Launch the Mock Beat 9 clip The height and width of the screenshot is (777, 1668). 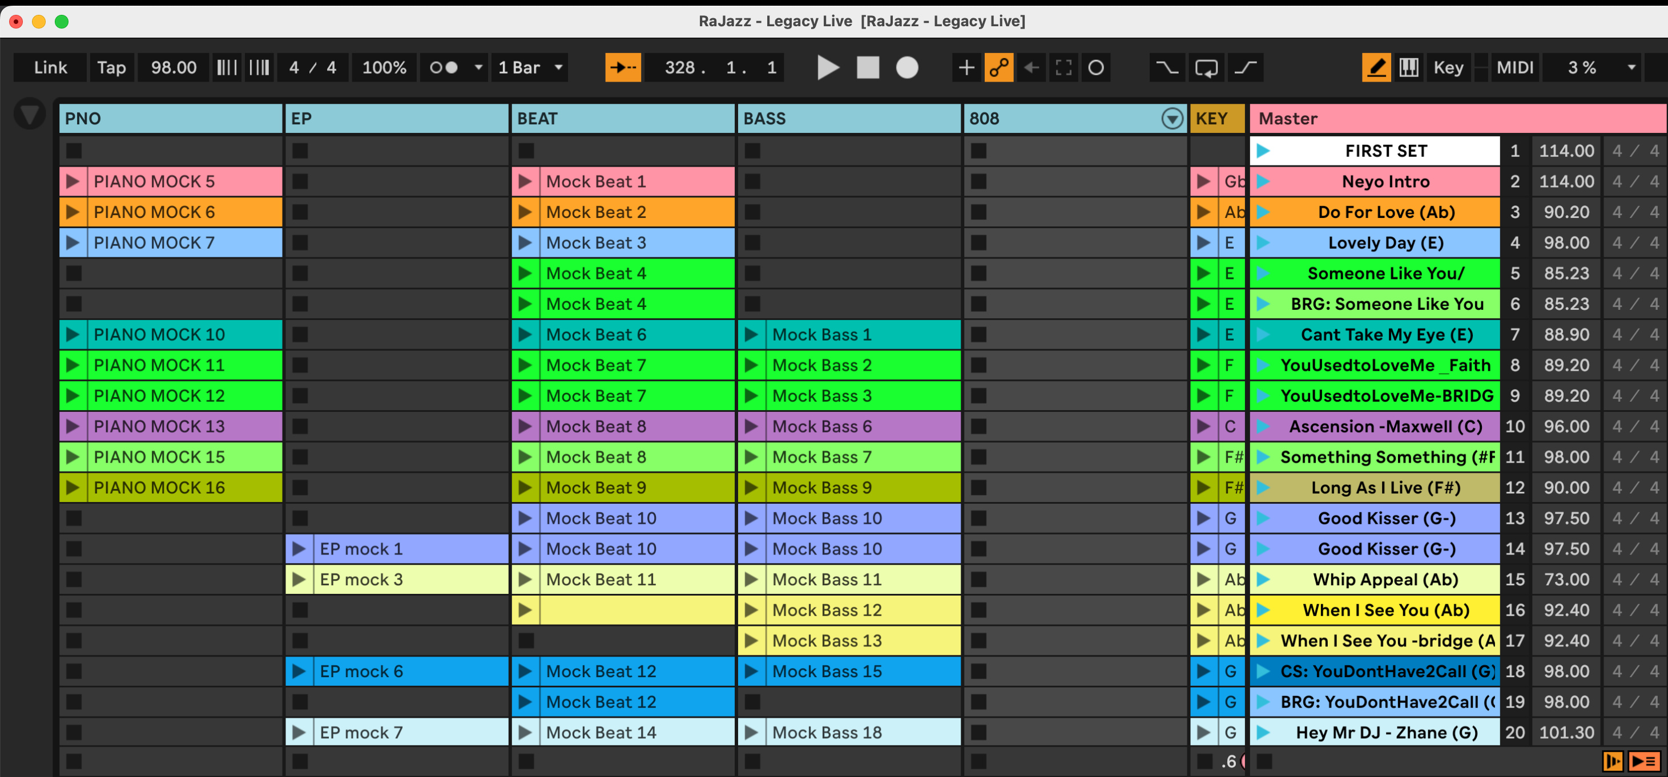tap(525, 488)
